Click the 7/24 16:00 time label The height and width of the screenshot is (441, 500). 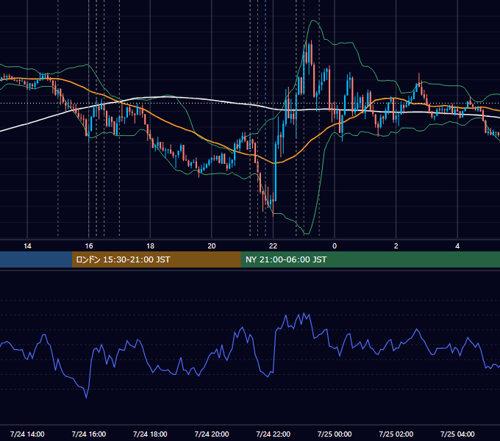pos(89,434)
